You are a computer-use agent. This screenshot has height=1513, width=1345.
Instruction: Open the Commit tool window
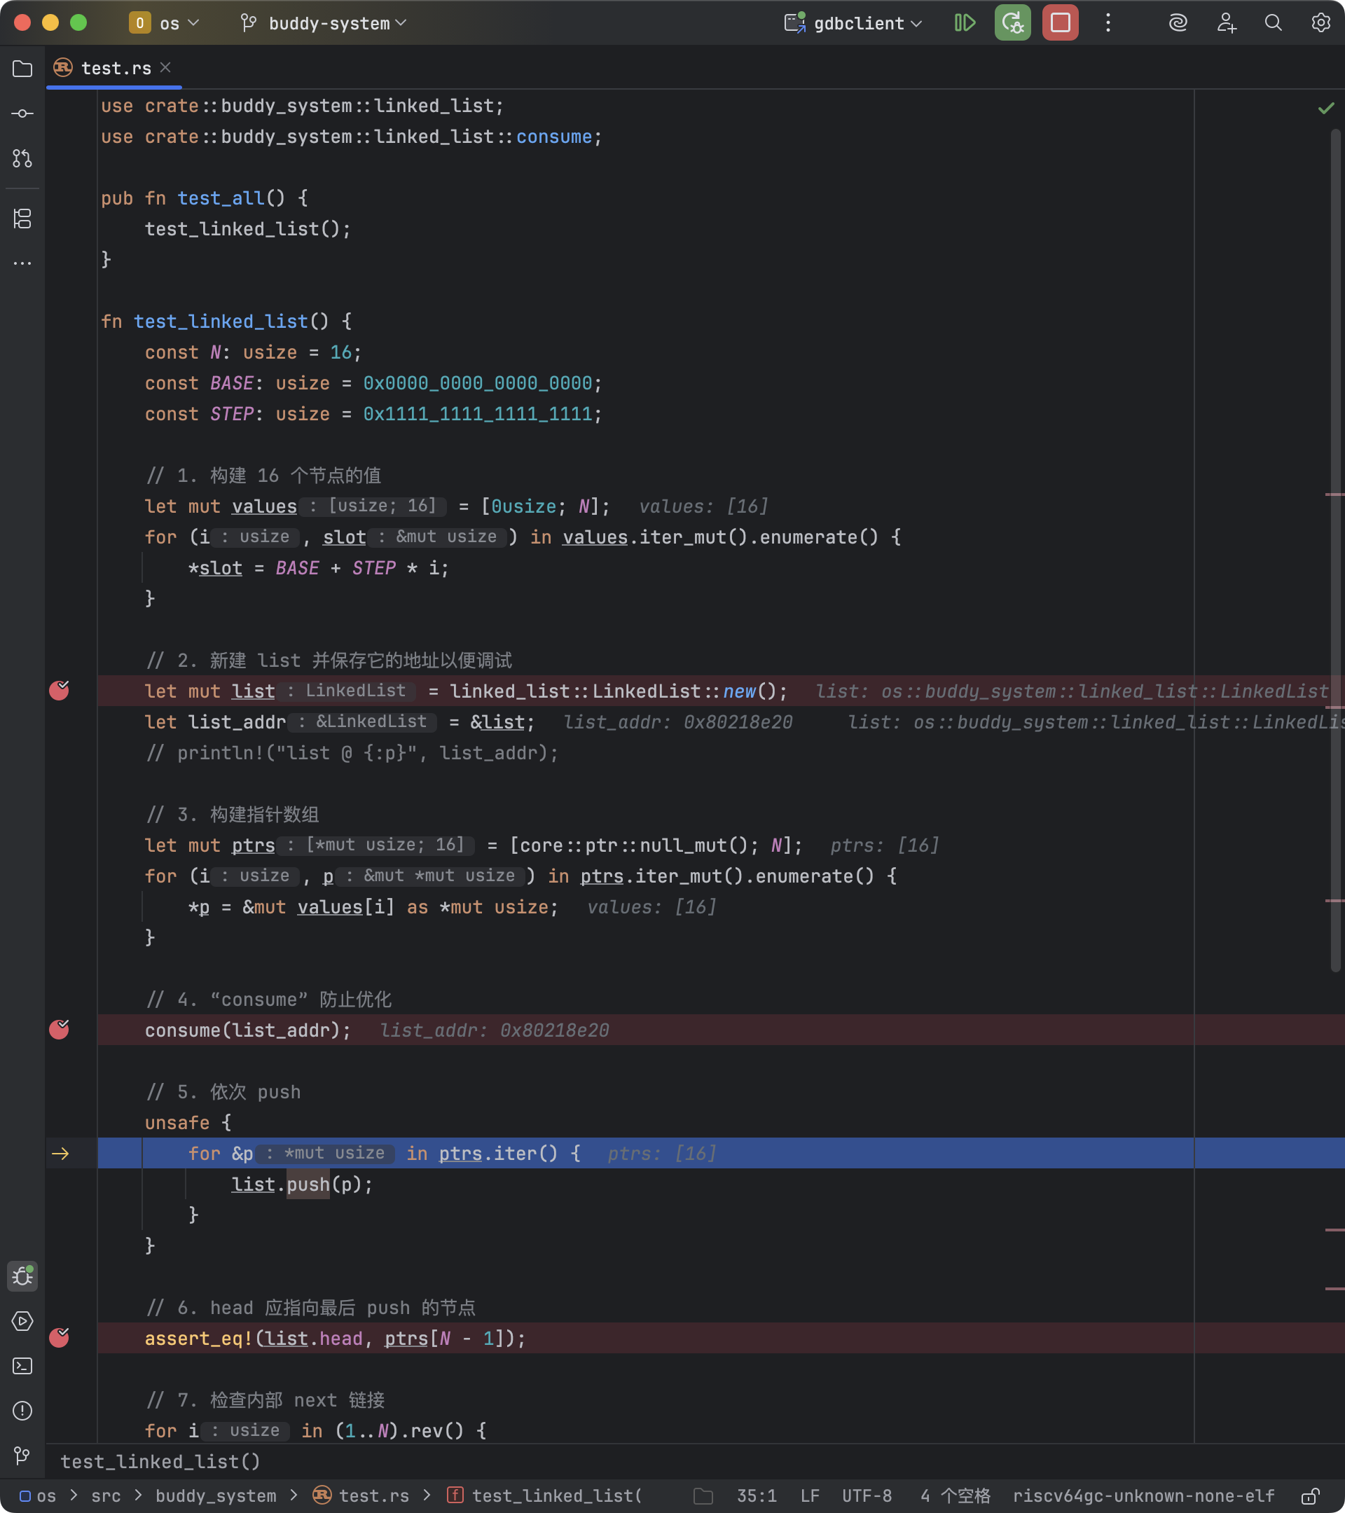(x=22, y=113)
